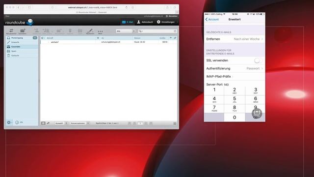
Task: Click the greyed Löschen trash toolbar icon
Action: pos(70,31)
